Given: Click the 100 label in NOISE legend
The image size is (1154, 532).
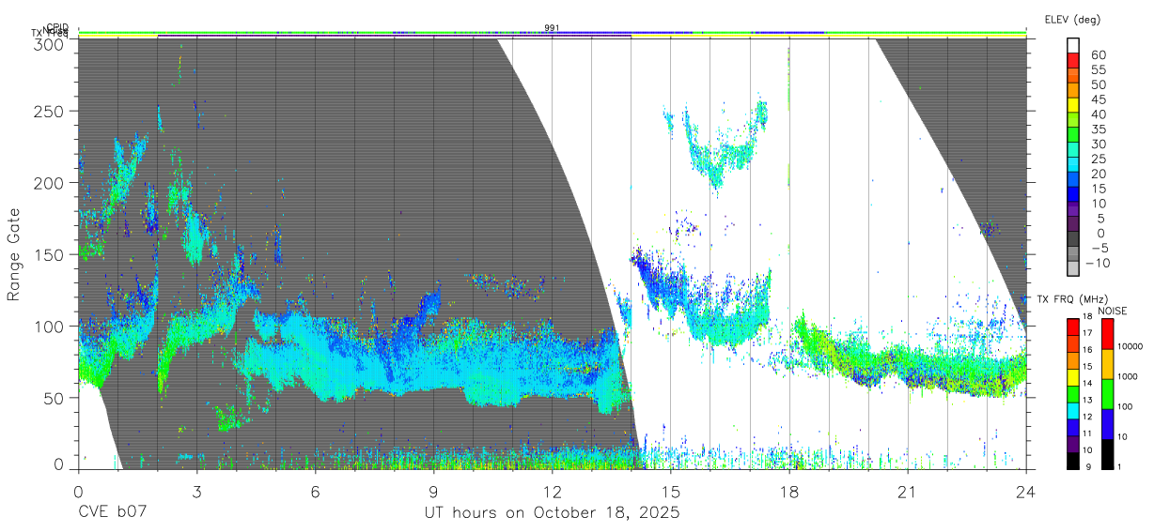Looking at the screenshot, I should (x=1125, y=406).
